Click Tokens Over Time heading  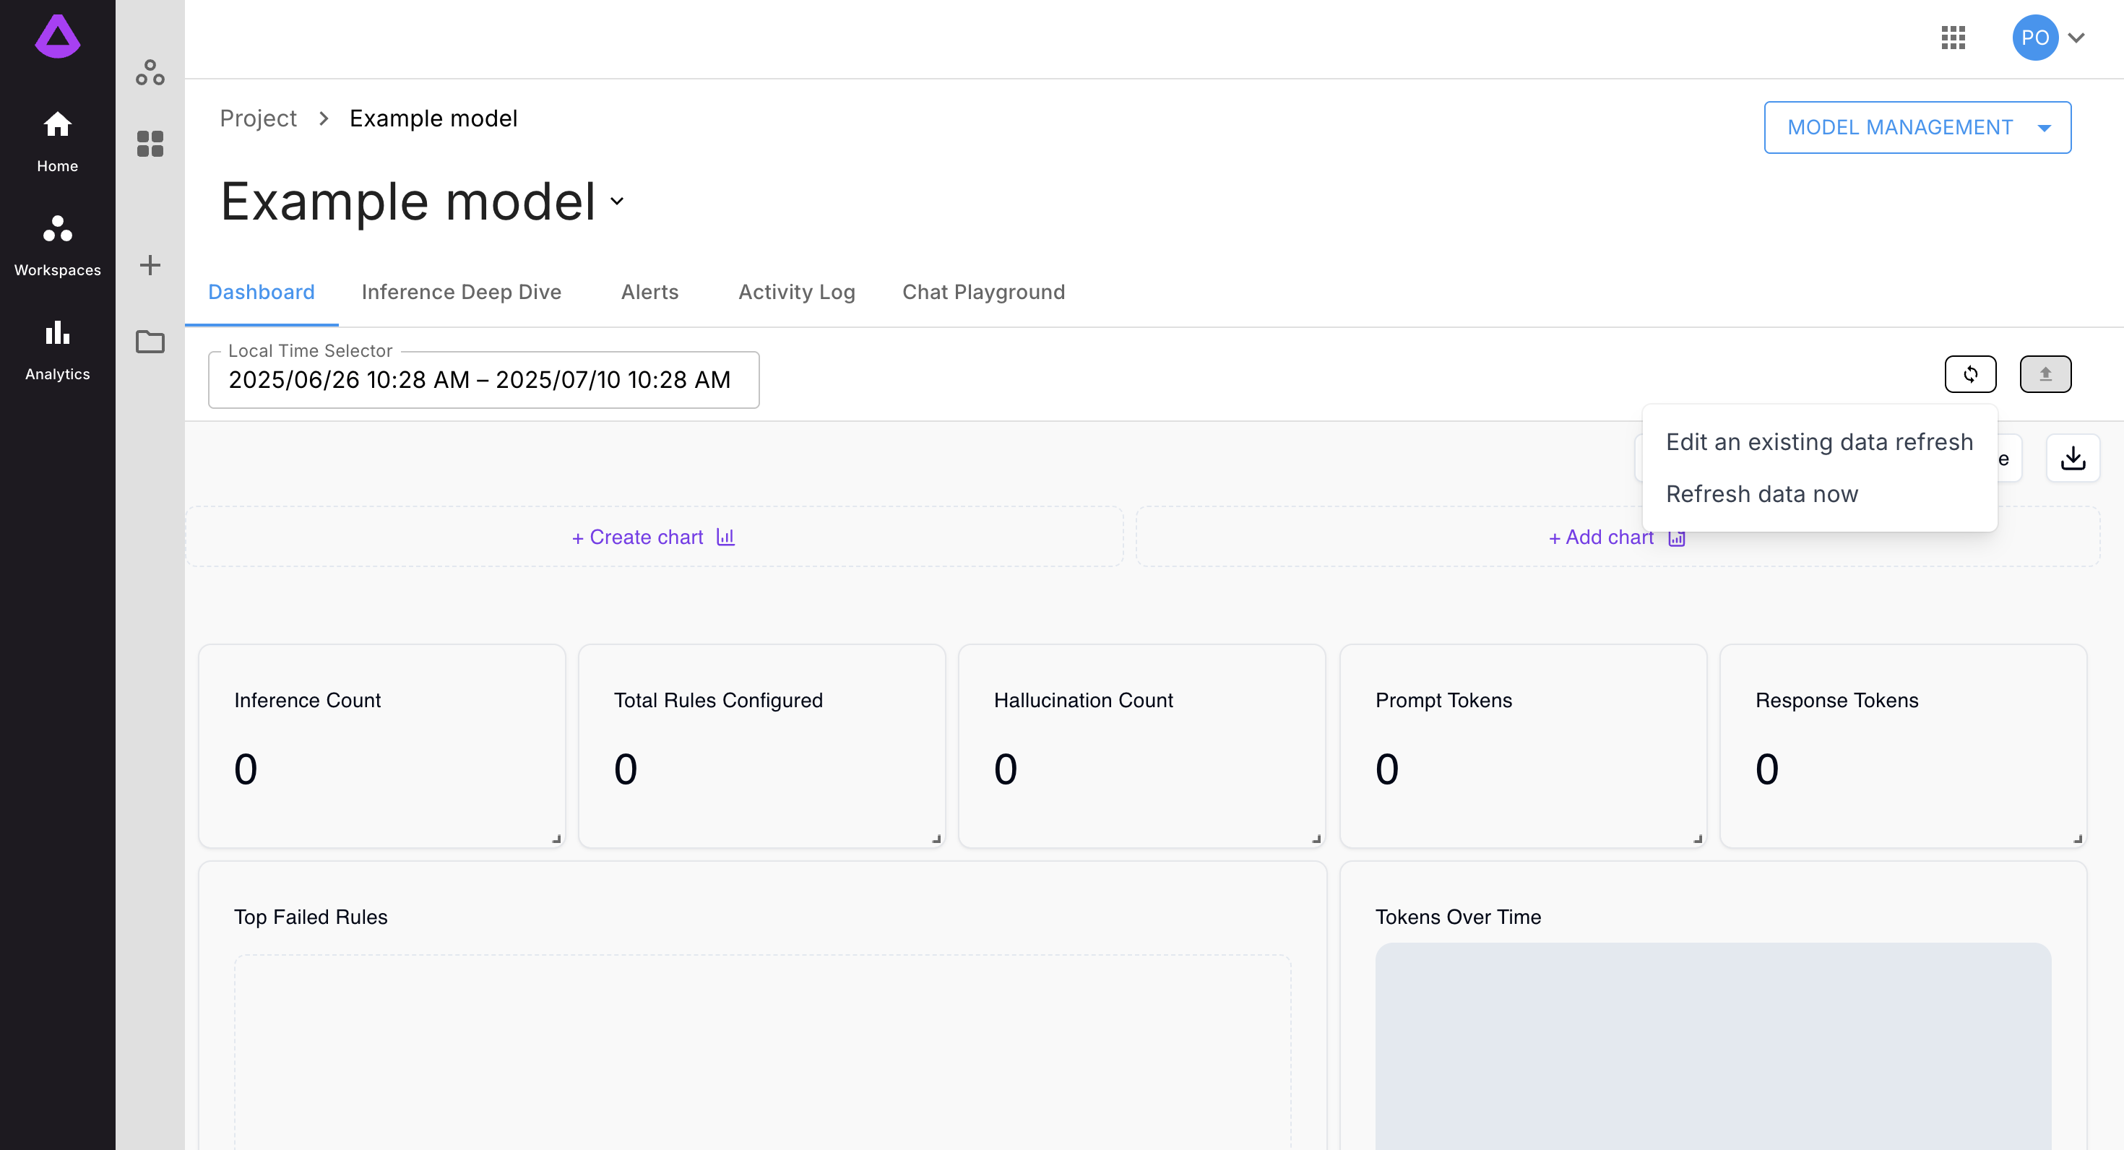point(1458,917)
